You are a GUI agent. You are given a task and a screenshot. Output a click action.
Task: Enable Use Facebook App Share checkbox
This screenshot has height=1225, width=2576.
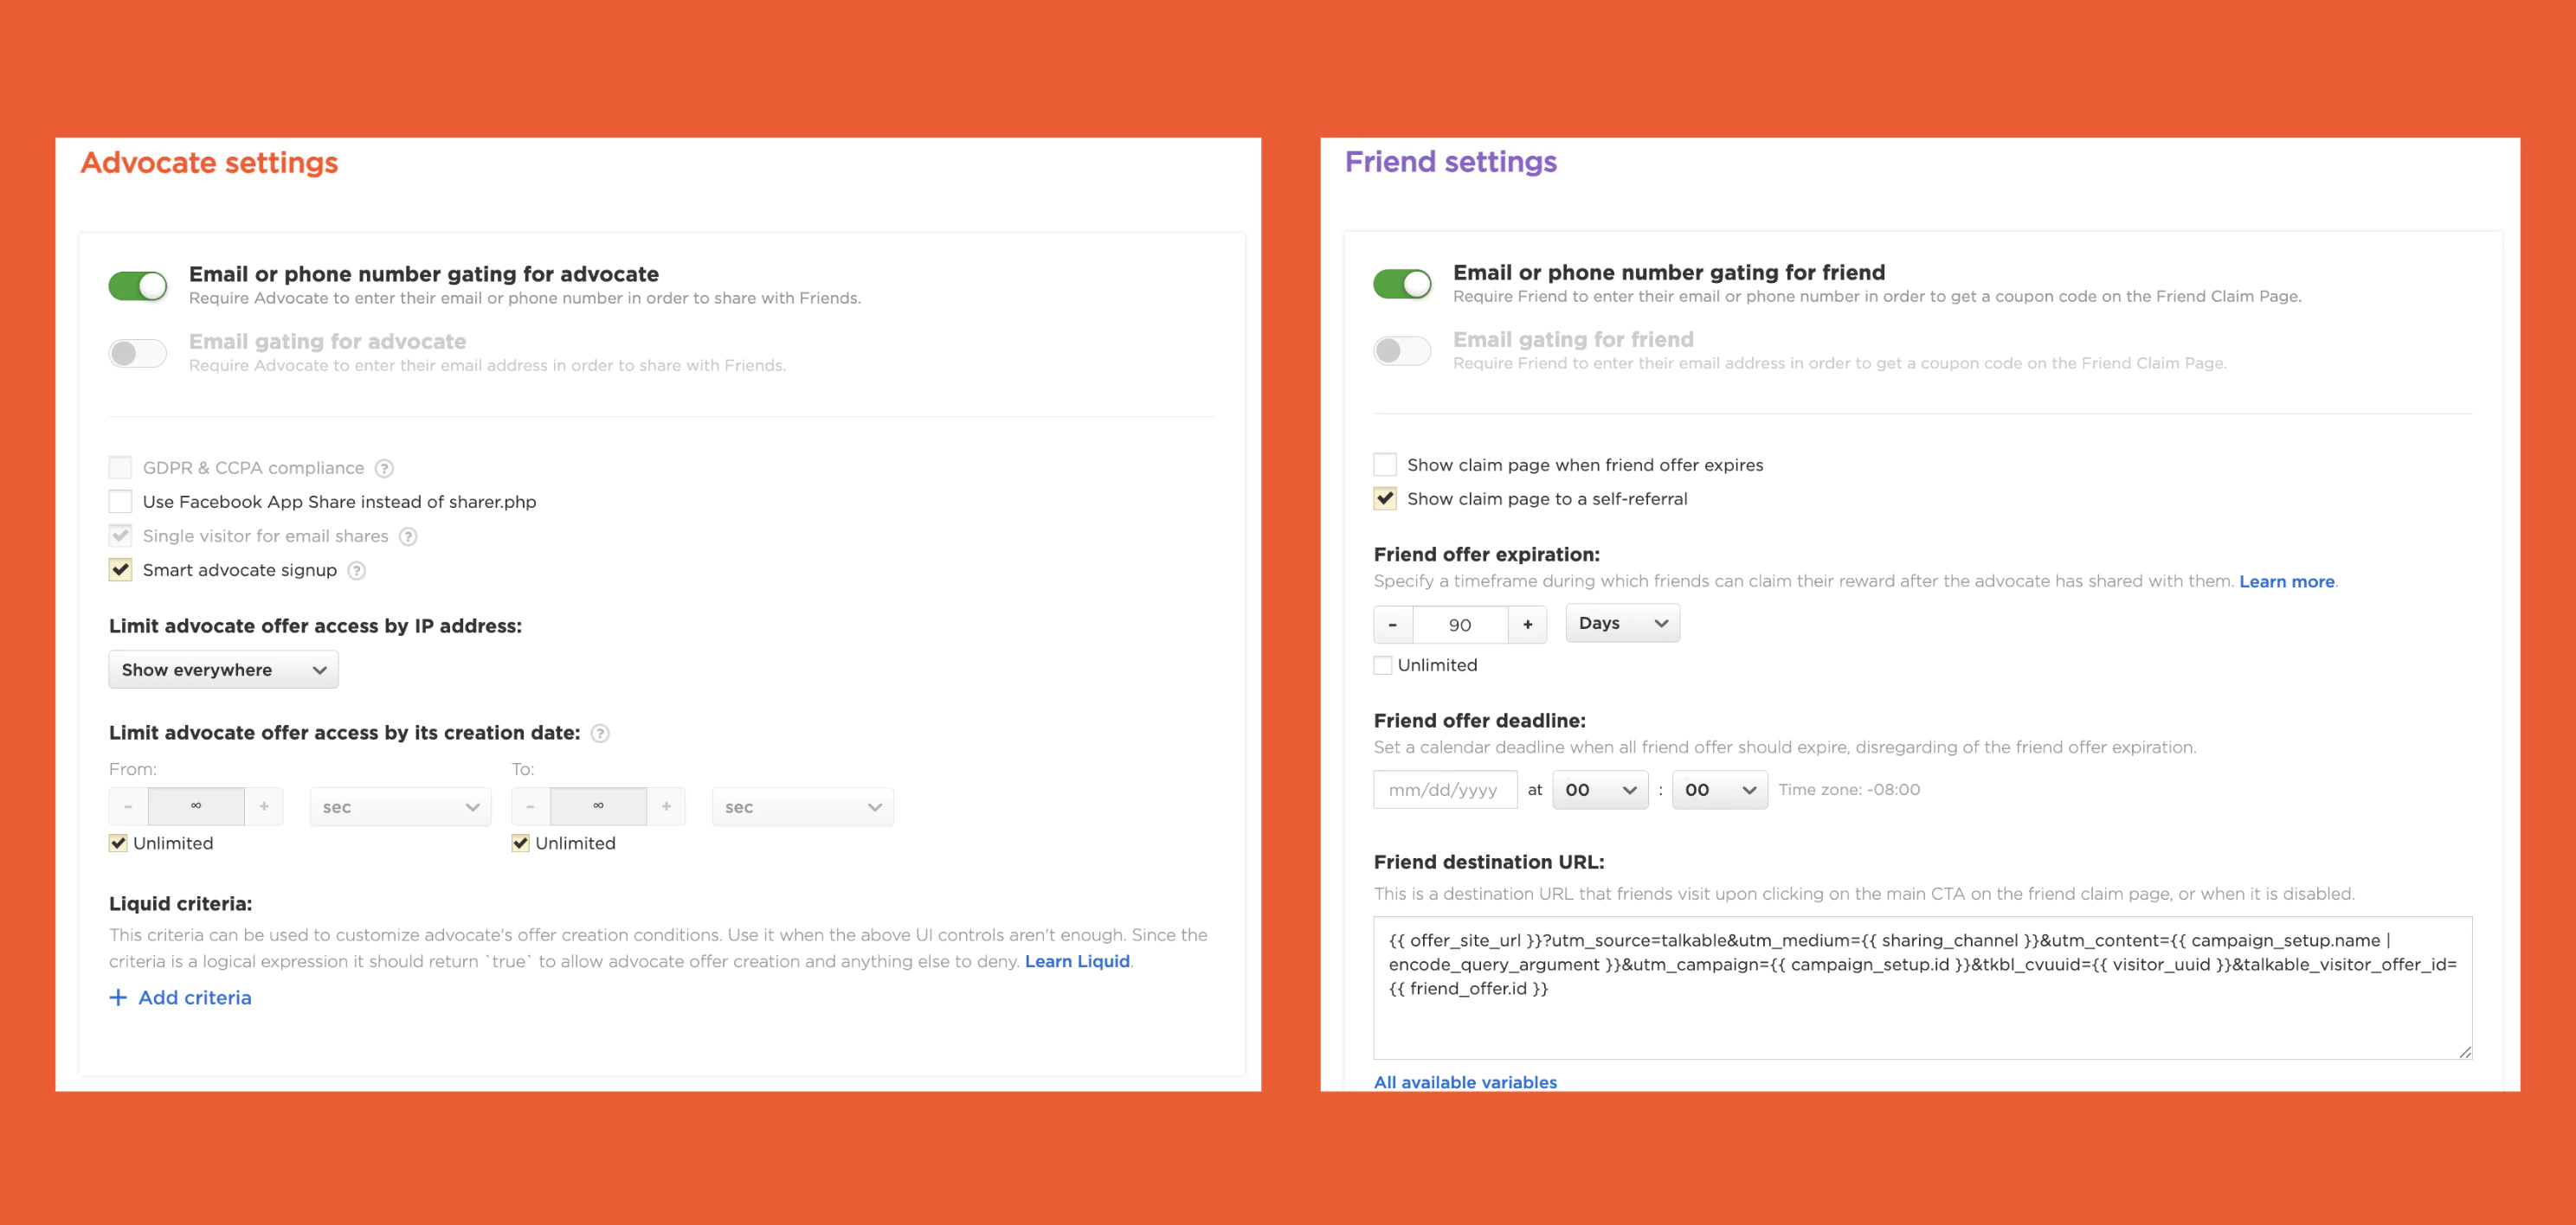120,502
